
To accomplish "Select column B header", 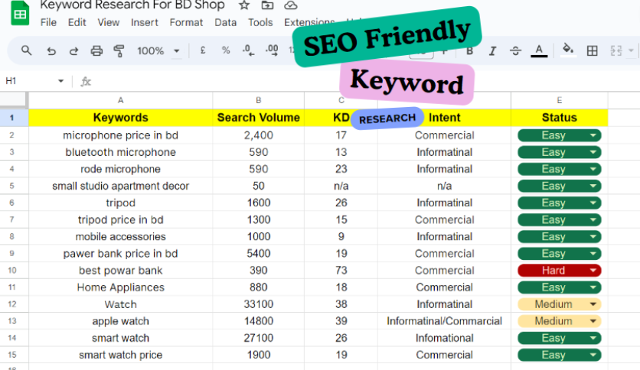I will tap(258, 100).
